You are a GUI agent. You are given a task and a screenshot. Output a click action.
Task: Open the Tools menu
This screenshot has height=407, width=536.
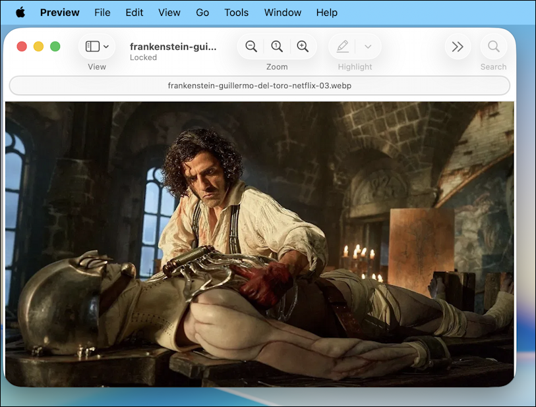point(236,12)
